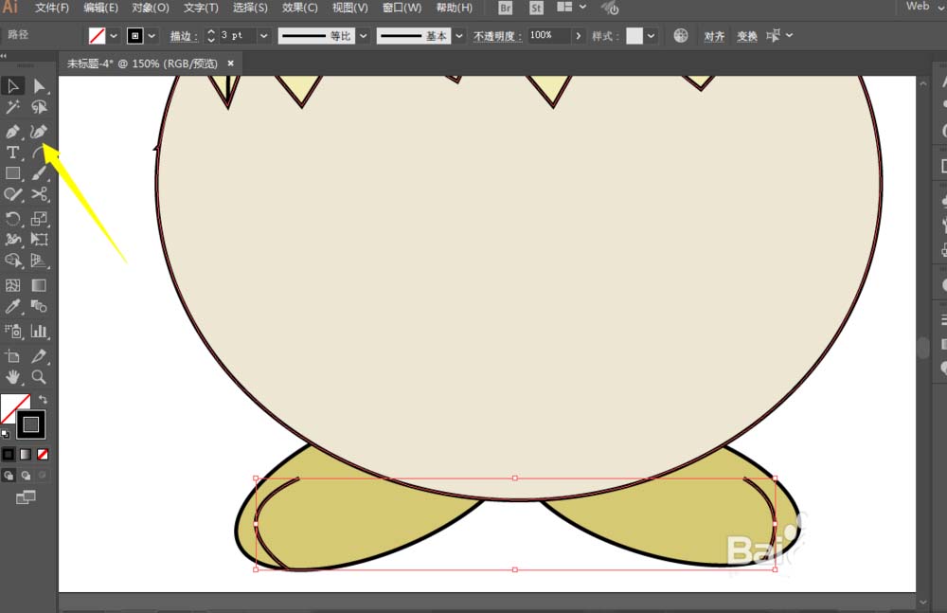
Task: Select the Perspective Grid tool
Action: 39,261
